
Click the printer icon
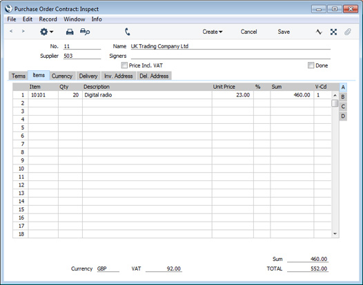point(70,32)
